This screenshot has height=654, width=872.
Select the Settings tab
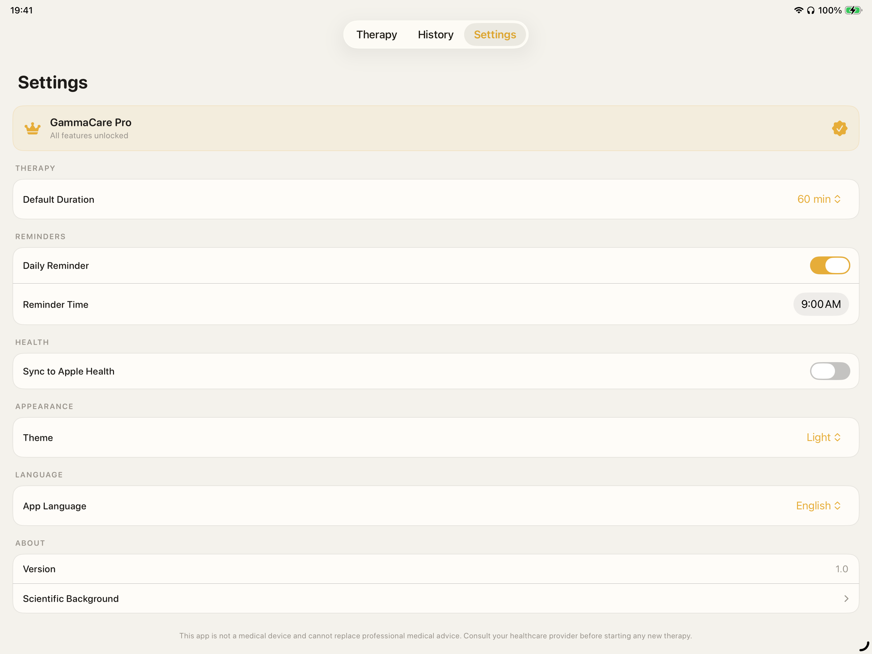[x=495, y=35]
